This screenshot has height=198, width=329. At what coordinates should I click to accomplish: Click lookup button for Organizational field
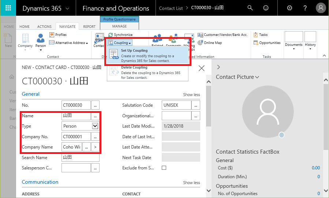point(196,116)
